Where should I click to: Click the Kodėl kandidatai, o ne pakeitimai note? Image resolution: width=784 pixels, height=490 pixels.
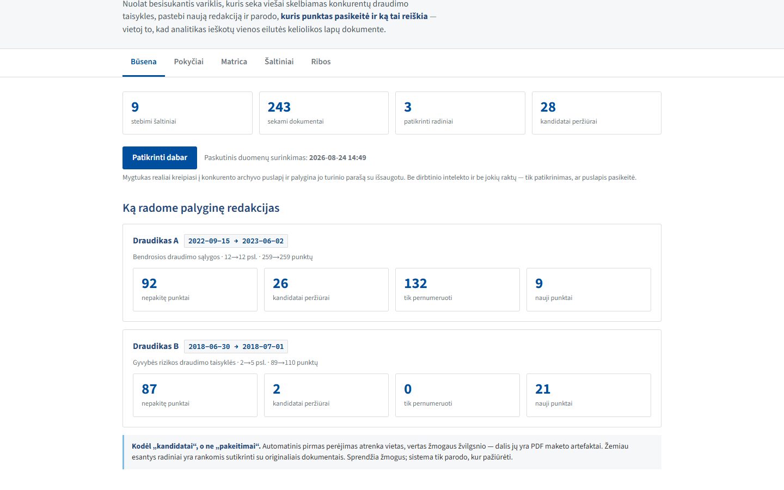(x=392, y=452)
